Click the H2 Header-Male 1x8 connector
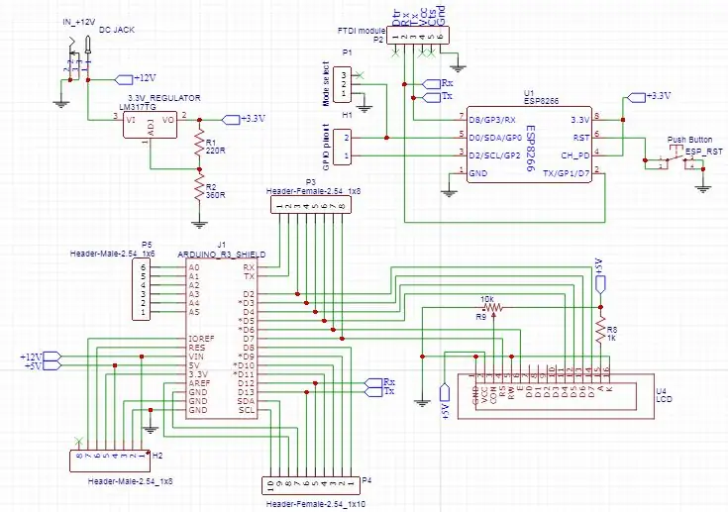728x512 pixels. (110, 461)
